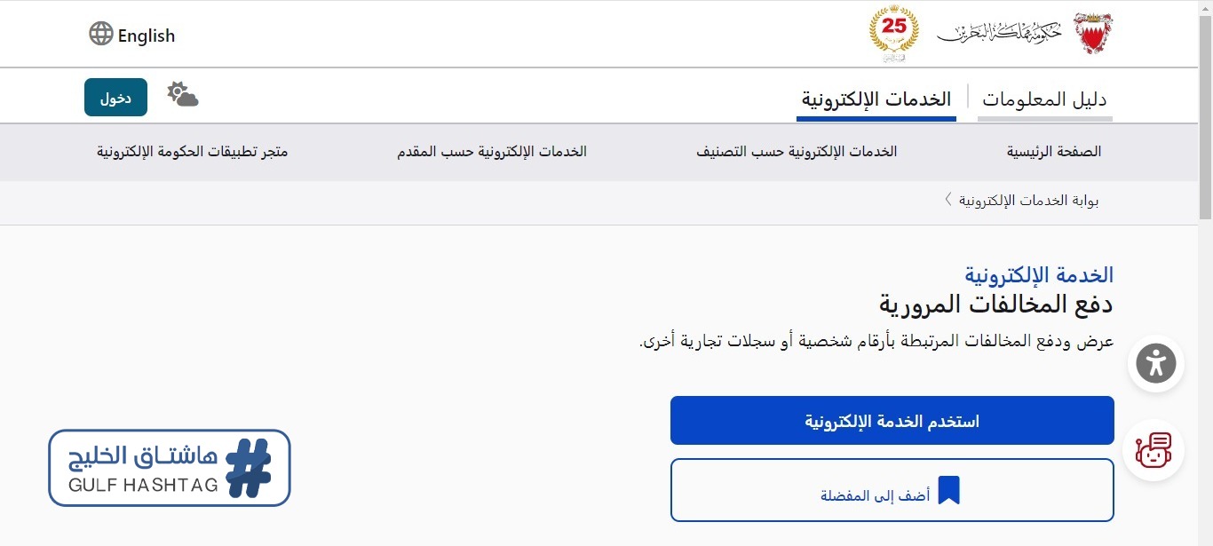Open الخدمات الإلكترونية حسب التصنيف menu
Image resolution: width=1213 pixels, height=546 pixels.
pyautogui.click(x=797, y=152)
